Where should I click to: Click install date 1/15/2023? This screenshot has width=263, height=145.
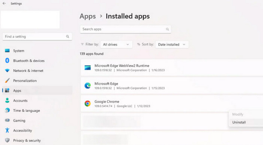(158, 88)
